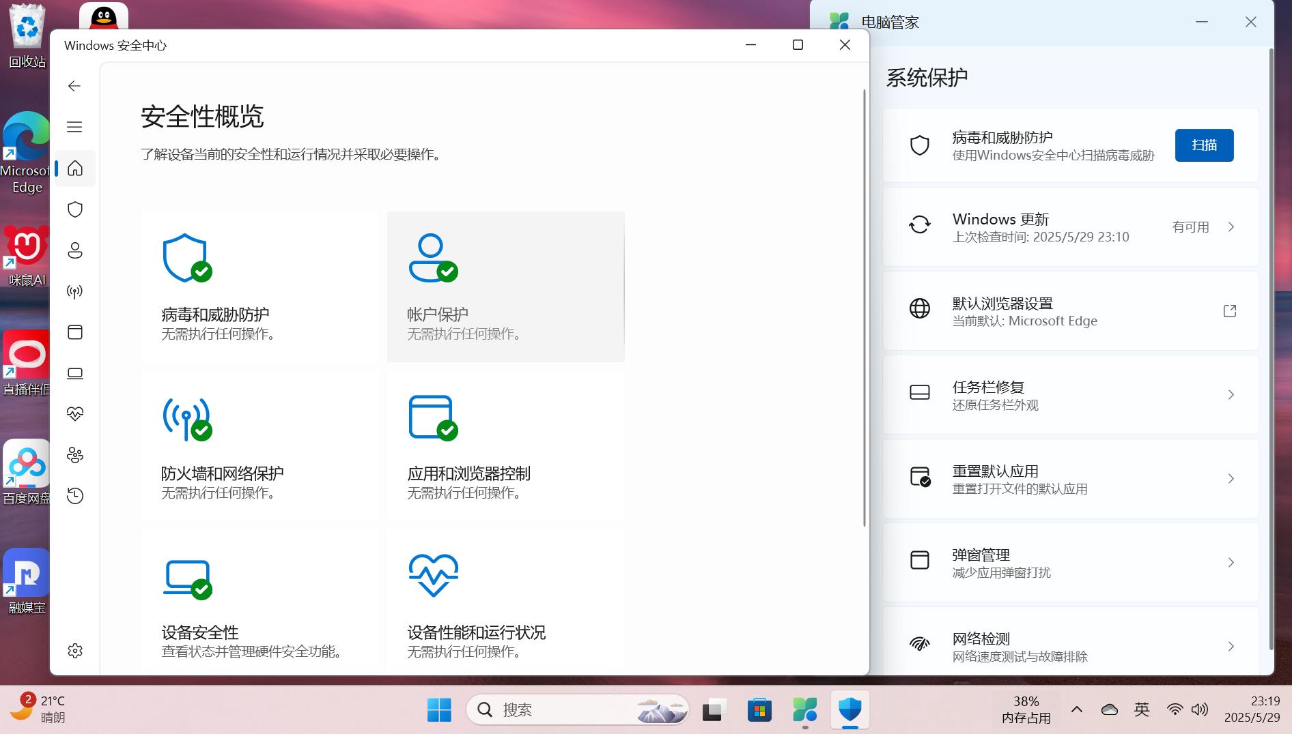
Task: Open Protection history clock icon in sidebar
Action: pyautogui.click(x=75, y=496)
